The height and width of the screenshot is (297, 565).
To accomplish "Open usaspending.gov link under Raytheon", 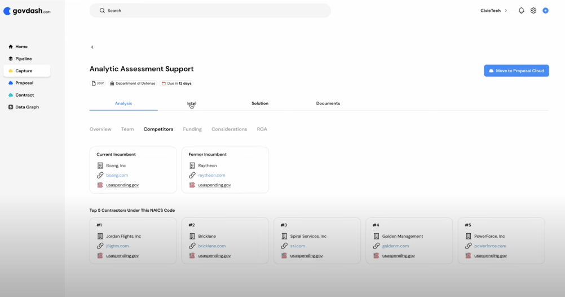I will tap(214, 185).
